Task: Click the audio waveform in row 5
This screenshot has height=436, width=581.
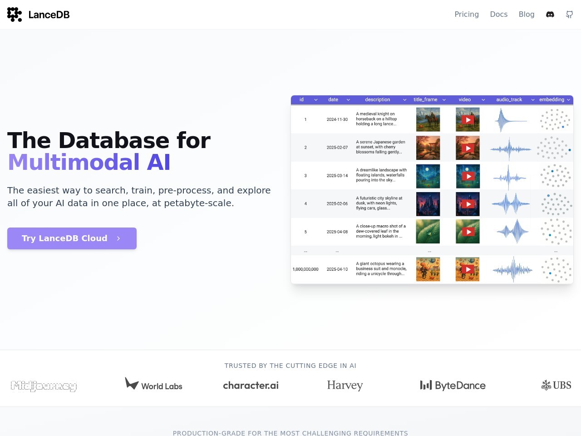Action: click(x=513, y=232)
